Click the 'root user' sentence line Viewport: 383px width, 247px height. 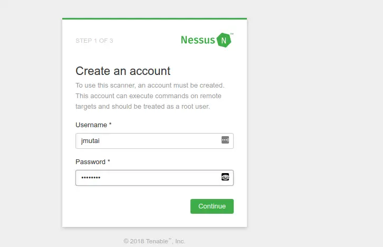pyautogui.click(x=142, y=107)
